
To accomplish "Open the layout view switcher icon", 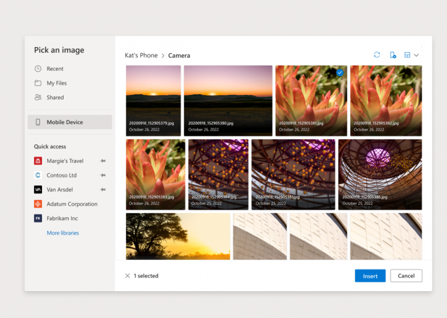I will (x=407, y=55).
